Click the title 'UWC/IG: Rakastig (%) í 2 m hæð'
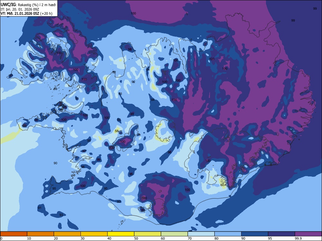 (x=28, y=5)
